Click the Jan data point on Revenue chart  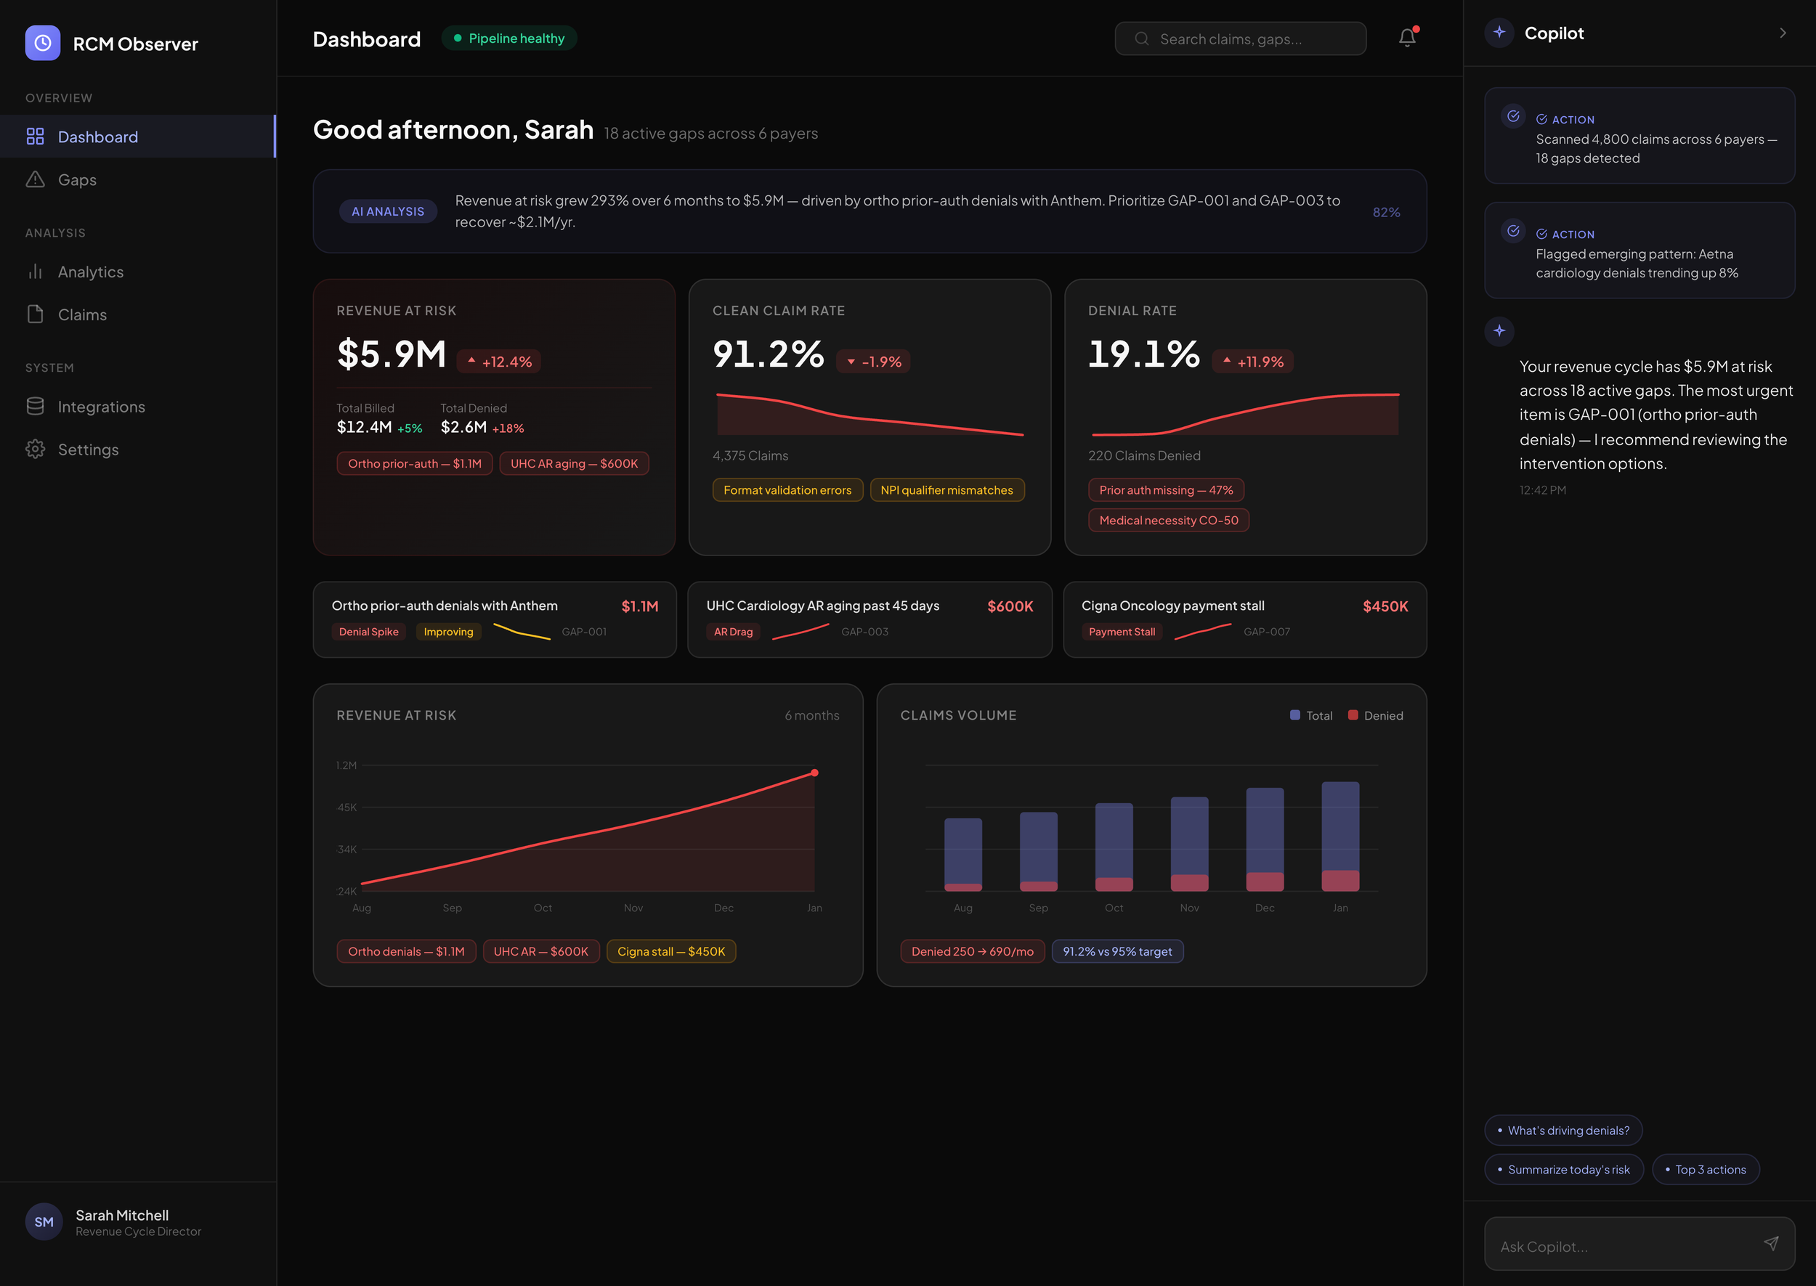tap(814, 773)
